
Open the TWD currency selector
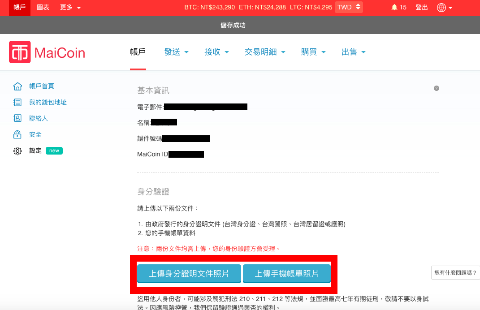[349, 7]
